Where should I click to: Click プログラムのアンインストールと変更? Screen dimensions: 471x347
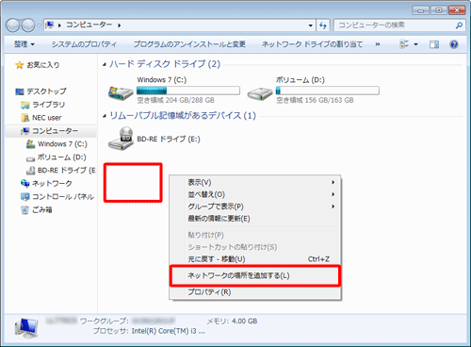pyautogui.click(x=189, y=44)
